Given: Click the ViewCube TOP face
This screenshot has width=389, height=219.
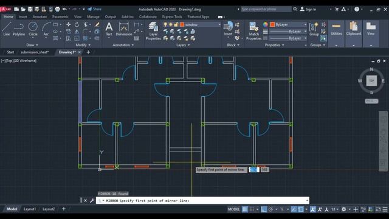Looking at the screenshot, I should (371, 81).
